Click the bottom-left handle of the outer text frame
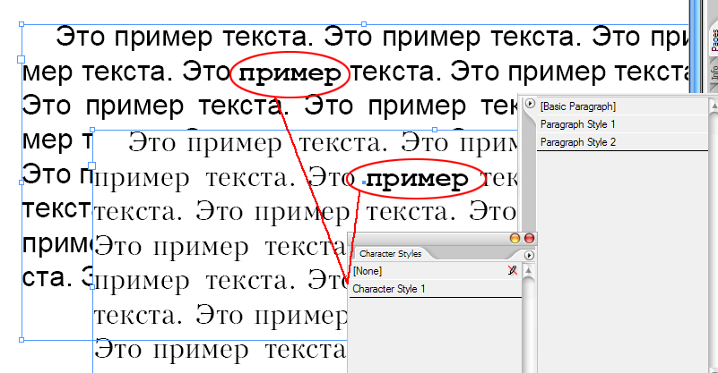This screenshot has width=718, height=373. [22, 340]
